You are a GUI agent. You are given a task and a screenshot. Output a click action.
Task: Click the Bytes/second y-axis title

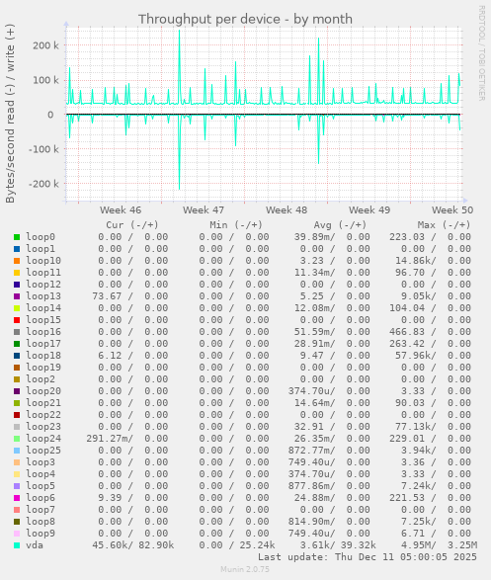click(10, 114)
